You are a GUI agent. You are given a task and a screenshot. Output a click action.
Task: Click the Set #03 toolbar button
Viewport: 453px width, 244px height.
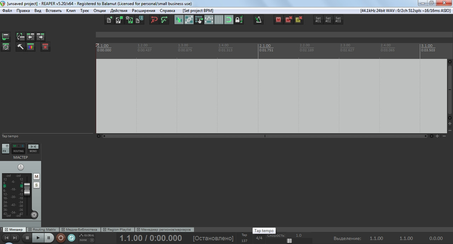point(338,20)
